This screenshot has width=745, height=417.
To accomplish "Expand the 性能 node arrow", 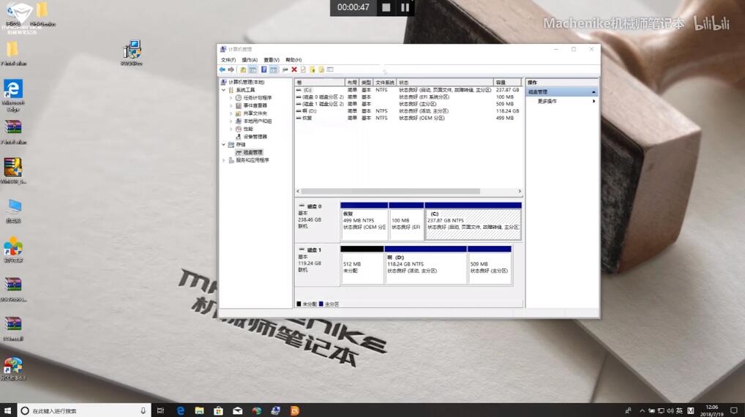I will pos(231,129).
